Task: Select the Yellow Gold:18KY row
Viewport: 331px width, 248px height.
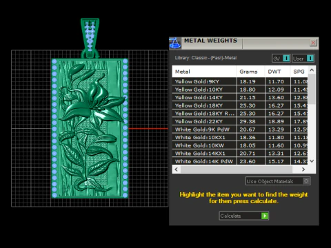Action: pyautogui.click(x=240, y=105)
